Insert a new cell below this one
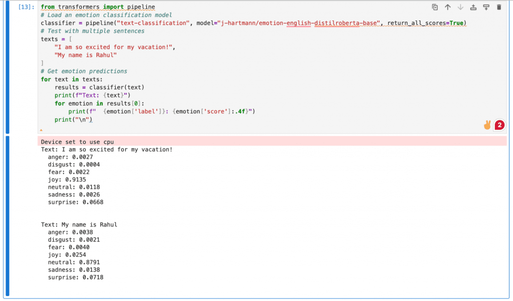Image resolution: width=513 pixels, height=301 pixels. tap(486, 7)
